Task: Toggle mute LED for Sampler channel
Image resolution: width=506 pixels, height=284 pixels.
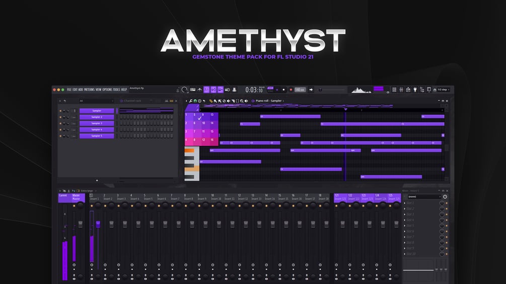Action: click(60, 111)
